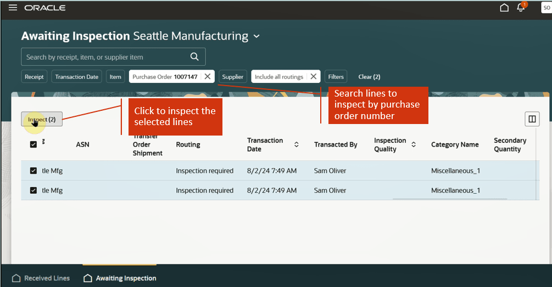Remove the Purchase Order 1007147 filter
552x287 pixels.
(208, 77)
